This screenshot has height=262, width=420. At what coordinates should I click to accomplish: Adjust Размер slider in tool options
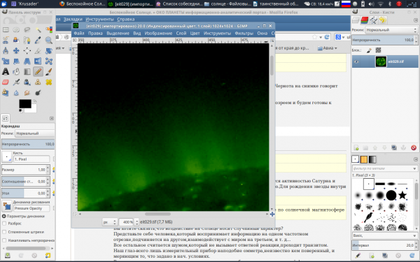[24, 170]
